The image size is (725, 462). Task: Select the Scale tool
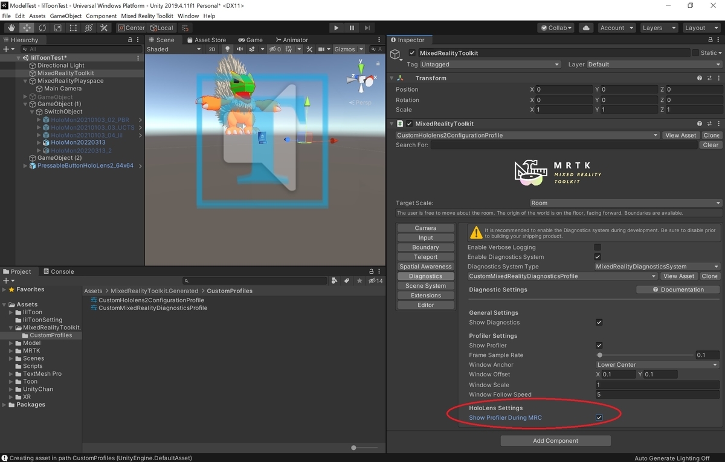click(58, 28)
